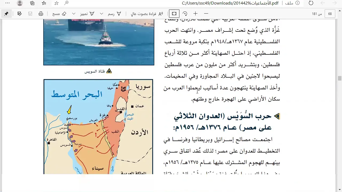Click the Save floppy disk icon
Screen dimensions: 342x192
tap(30, 14)
